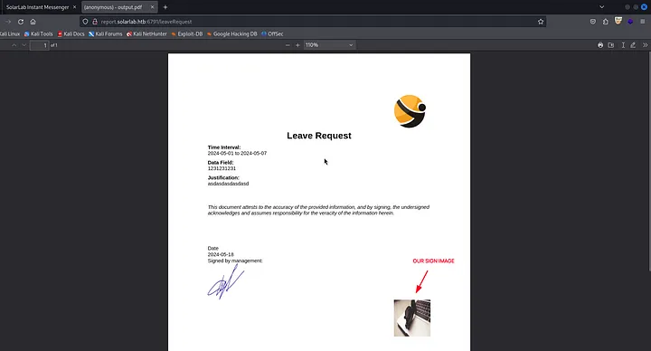
Task: Select the PDF text annotation tool
Action: tap(623, 45)
